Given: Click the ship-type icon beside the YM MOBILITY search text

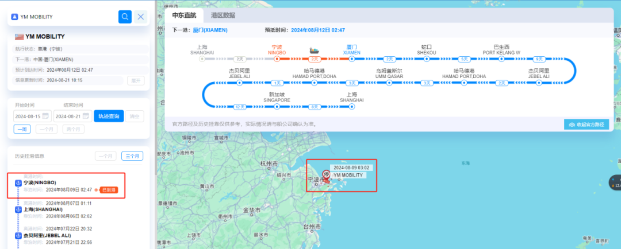Looking at the screenshot, I should (x=14, y=17).
